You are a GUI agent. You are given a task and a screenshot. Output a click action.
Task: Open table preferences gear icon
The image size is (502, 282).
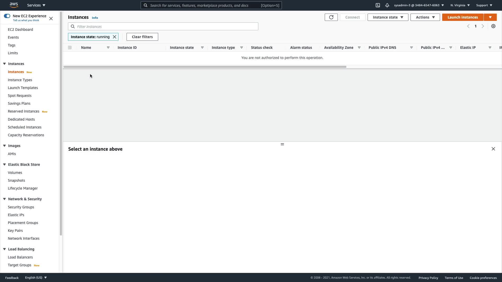tap(493, 26)
